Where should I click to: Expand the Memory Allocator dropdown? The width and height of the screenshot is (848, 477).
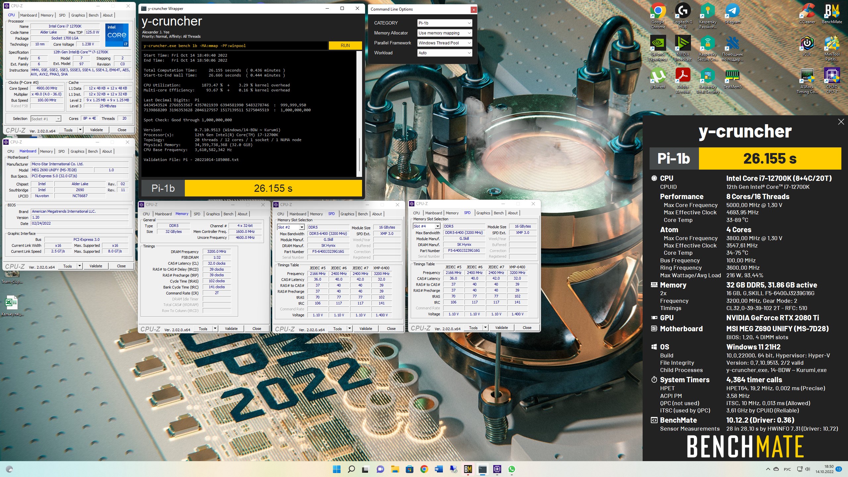click(x=445, y=33)
